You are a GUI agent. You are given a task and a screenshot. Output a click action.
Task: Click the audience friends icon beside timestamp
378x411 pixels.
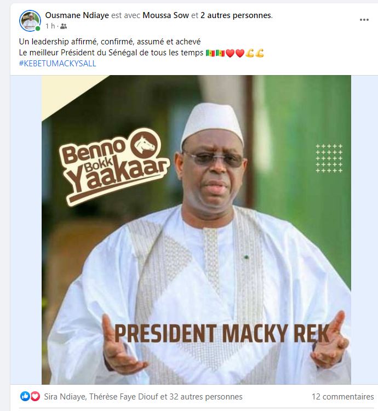[x=64, y=26]
